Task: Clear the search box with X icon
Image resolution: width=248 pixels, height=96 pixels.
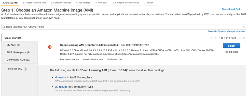Action: (243, 27)
